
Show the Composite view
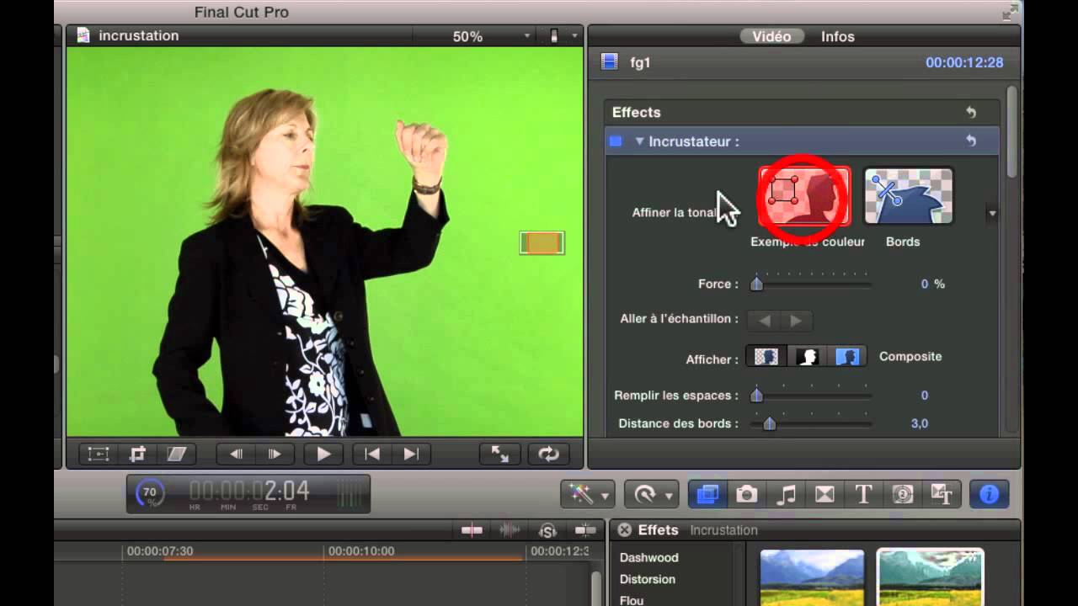point(766,357)
